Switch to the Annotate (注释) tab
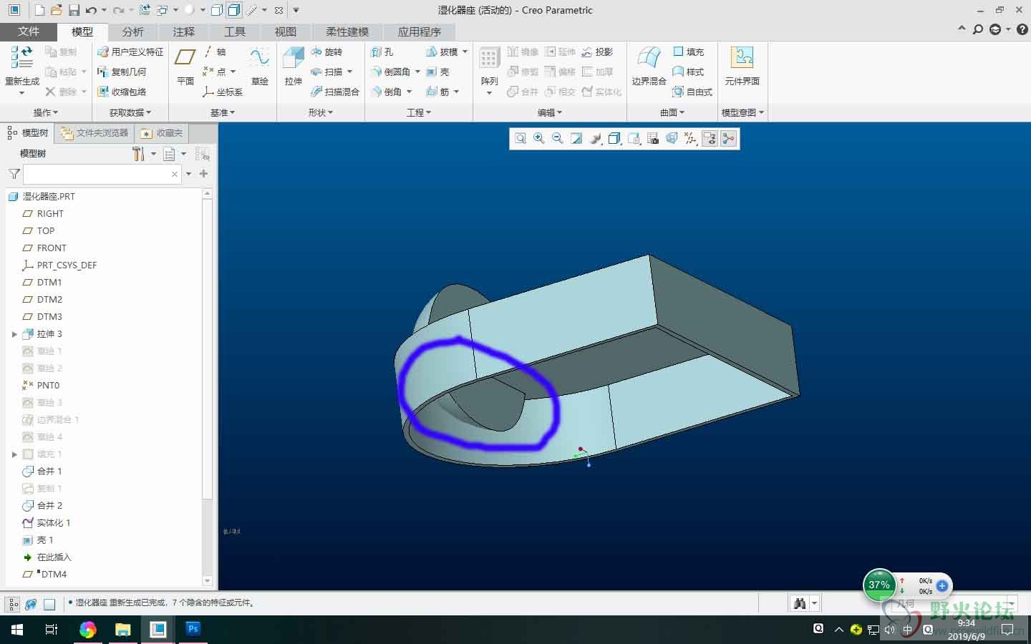Viewport: 1031px width, 644px height. click(x=183, y=31)
